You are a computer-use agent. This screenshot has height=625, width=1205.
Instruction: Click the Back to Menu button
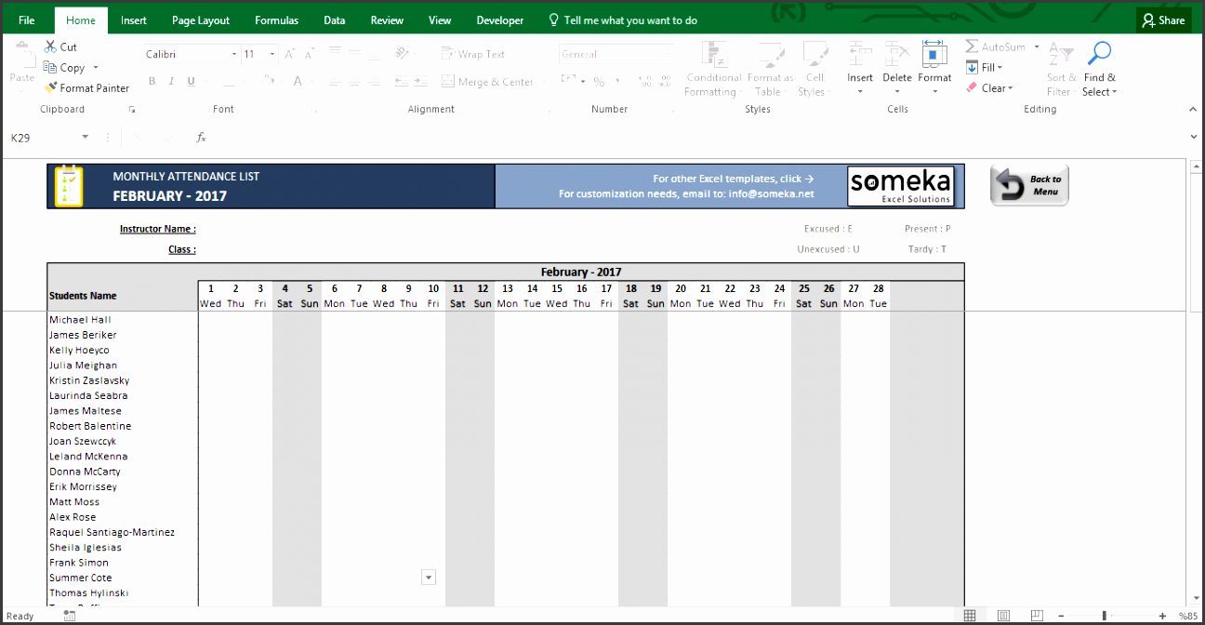click(1028, 184)
